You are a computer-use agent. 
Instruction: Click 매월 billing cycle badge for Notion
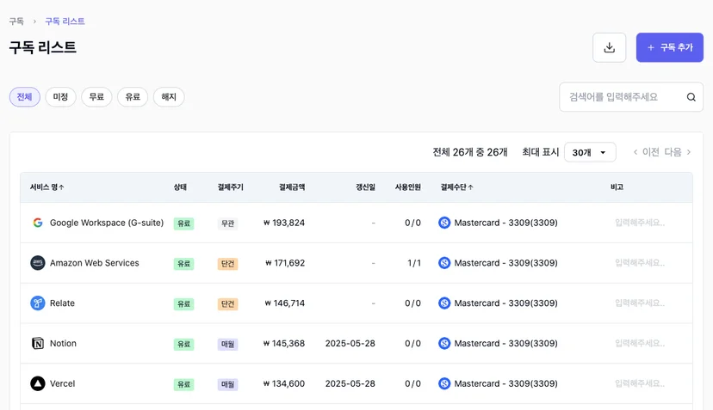coord(228,344)
